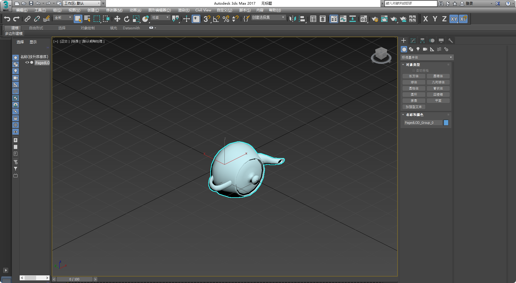
Task: Click the Select and Place tool
Action: 146,19
